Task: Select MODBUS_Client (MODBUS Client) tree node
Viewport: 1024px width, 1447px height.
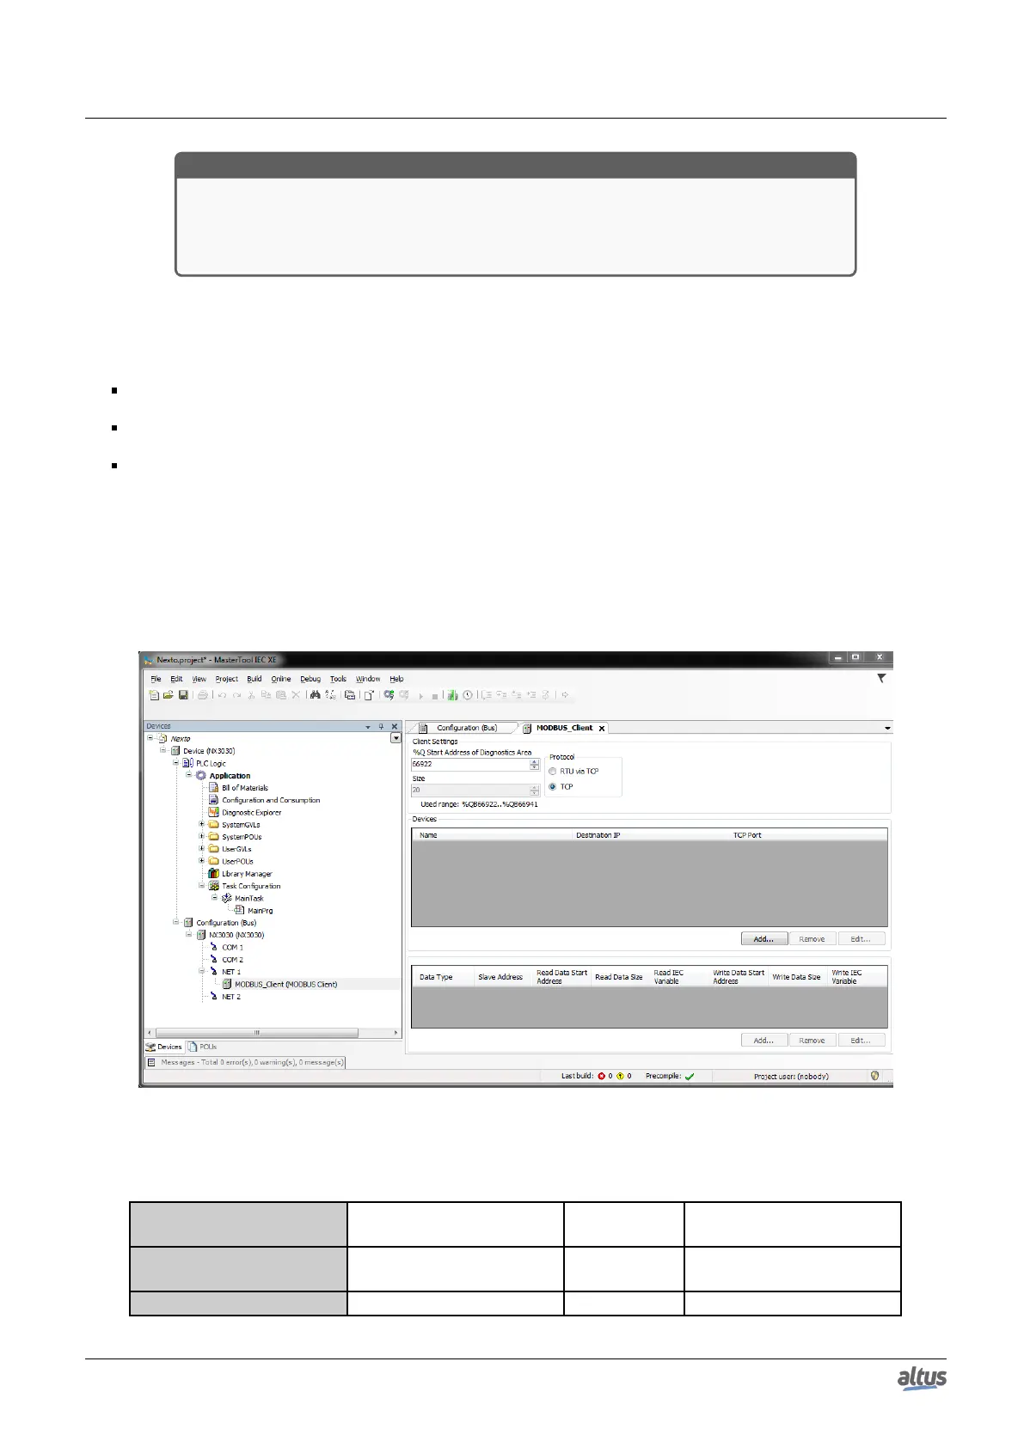Action: pyautogui.click(x=280, y=985)
